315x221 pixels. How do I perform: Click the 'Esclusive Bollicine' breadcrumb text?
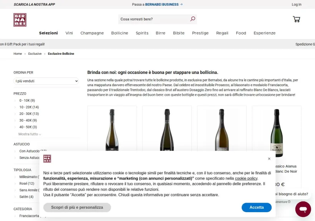point(61,54)
